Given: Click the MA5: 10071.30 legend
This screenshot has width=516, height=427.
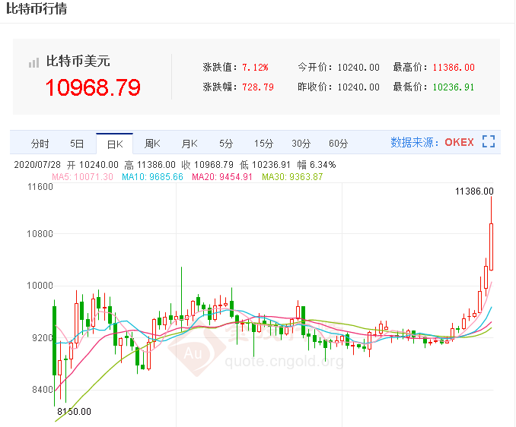Looking at the screenshot, I should pos(83,177).
